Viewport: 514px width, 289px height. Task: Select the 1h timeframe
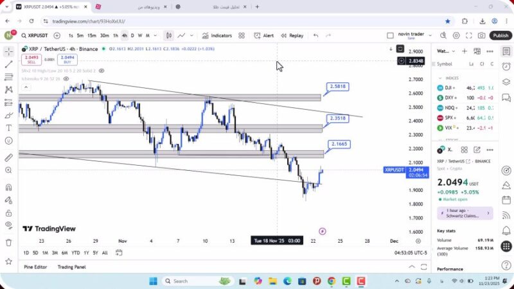pyautogui.click(x=115, y=36)
